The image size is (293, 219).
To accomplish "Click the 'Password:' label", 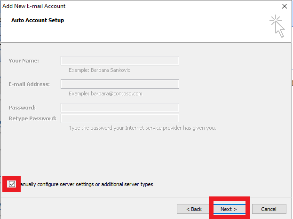I will (22, 108).
